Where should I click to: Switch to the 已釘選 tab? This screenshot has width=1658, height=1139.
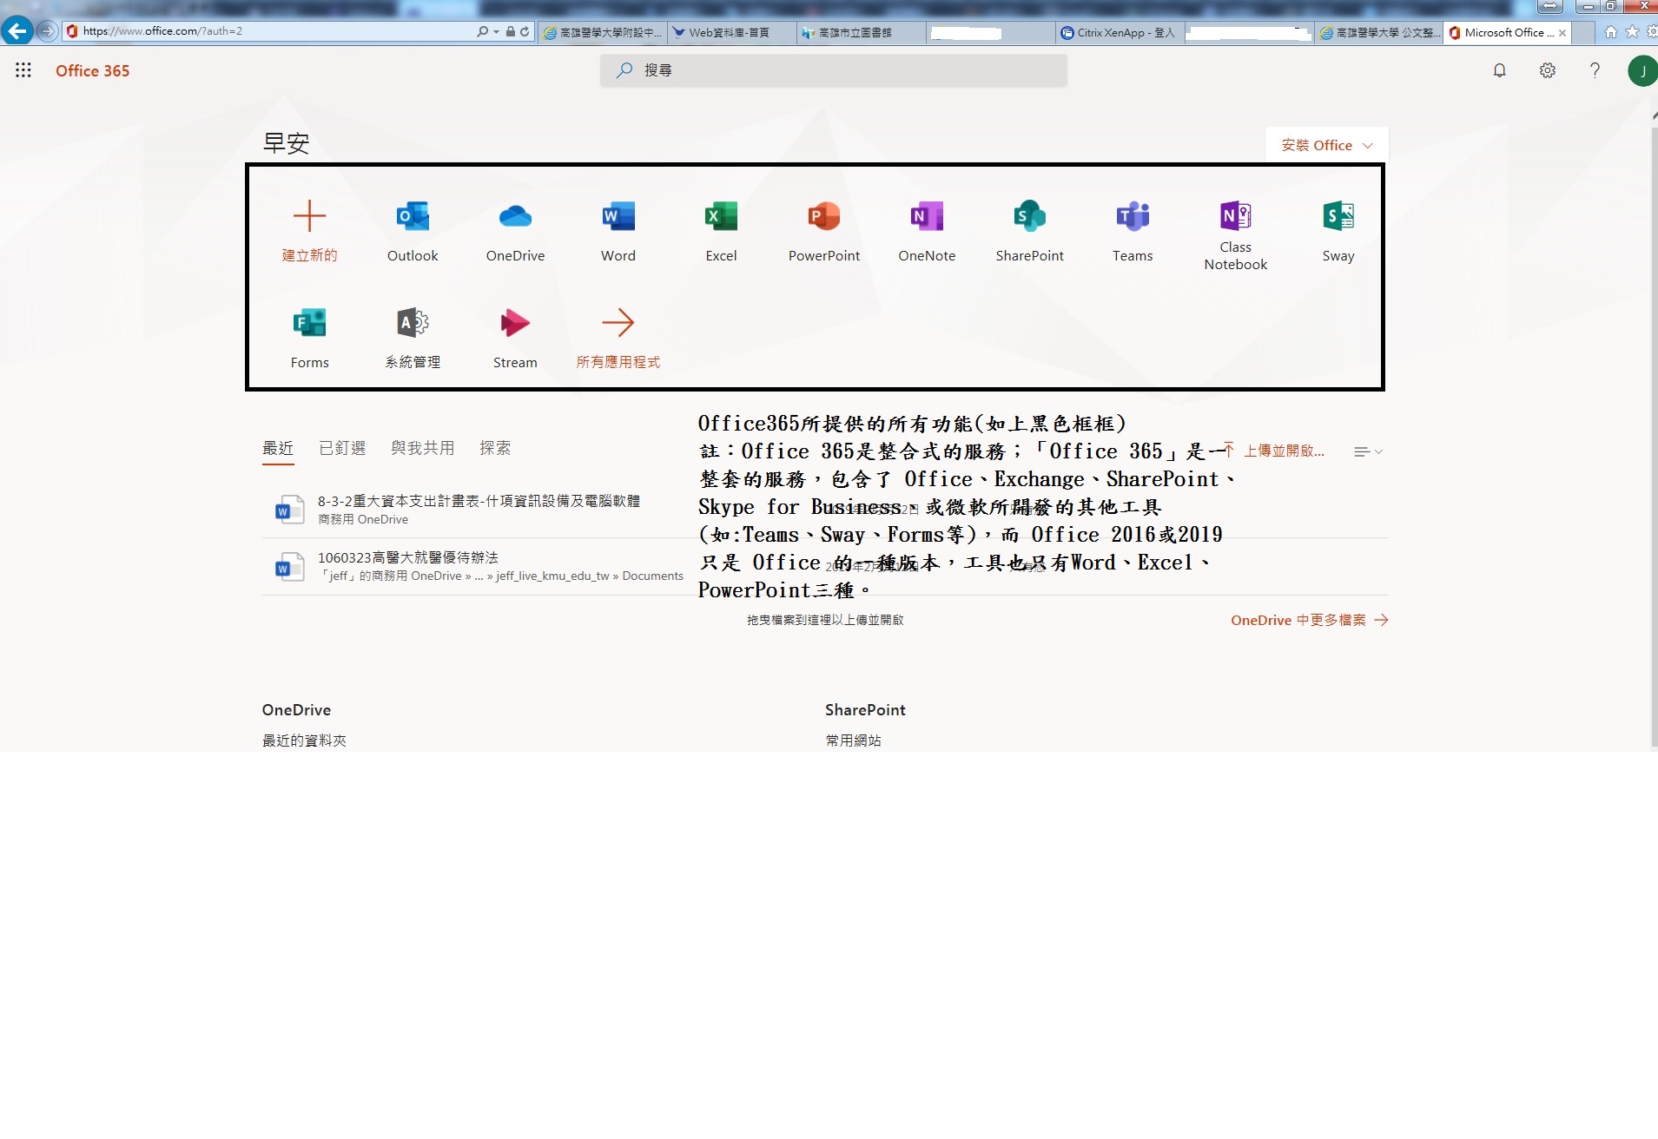342,448
